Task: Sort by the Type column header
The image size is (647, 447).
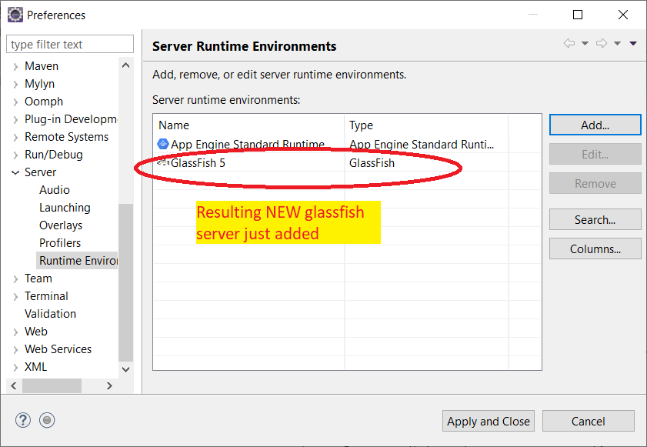Action: 425,125
